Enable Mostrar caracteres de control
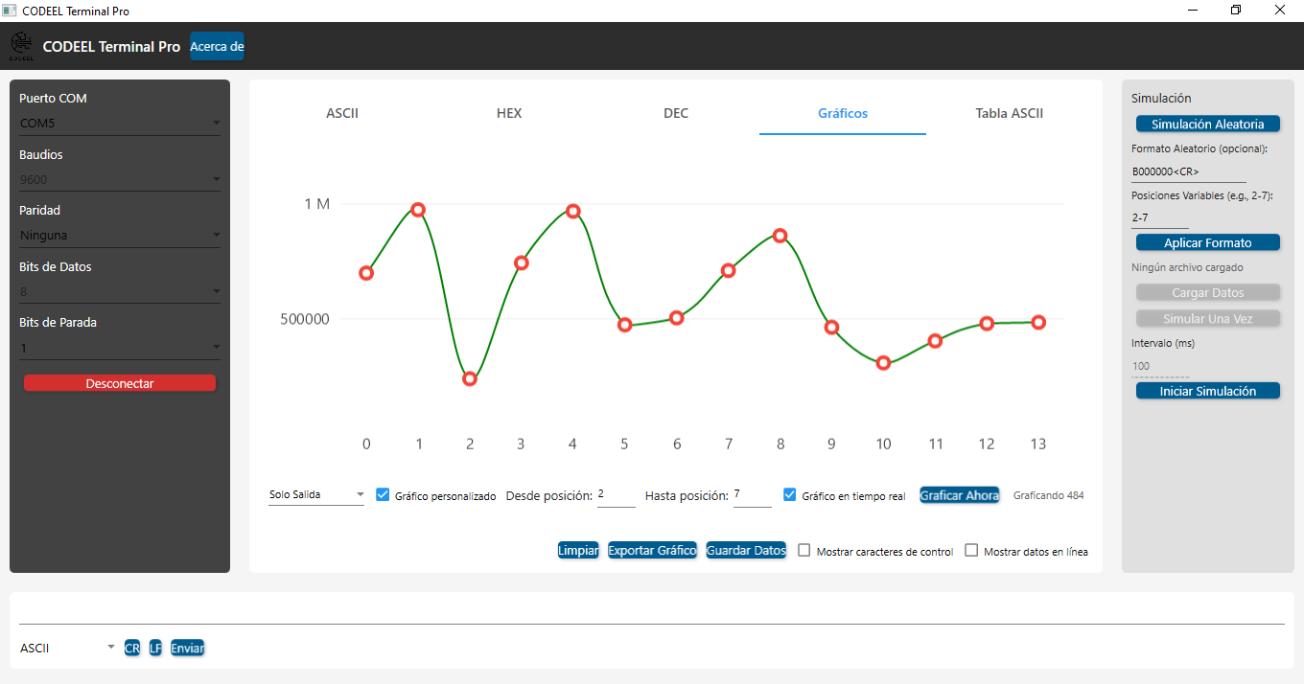Image resolution: width=1304 pixels, height=684 pixels. (x=803, y=551)
